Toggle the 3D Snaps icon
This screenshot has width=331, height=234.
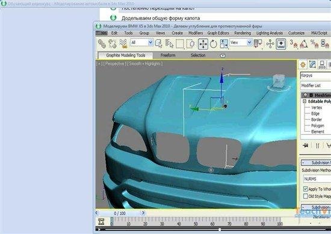[x=294, y=44]
